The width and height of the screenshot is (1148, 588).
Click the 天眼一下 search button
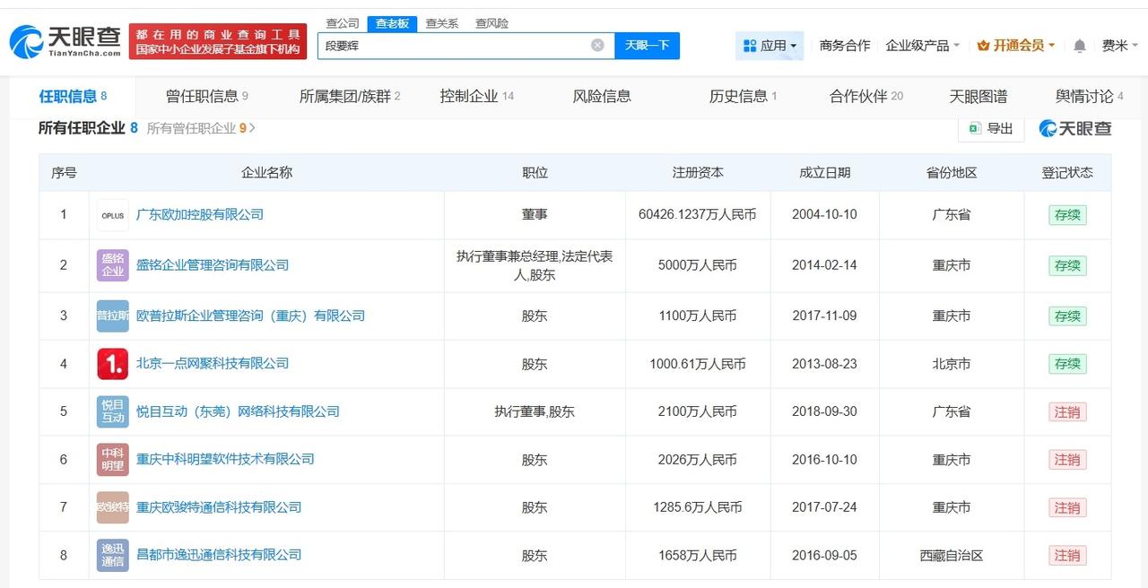tap(647, 46)
